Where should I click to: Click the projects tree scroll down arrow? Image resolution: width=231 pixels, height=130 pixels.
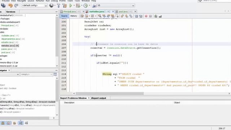click(x=57, y=66)
